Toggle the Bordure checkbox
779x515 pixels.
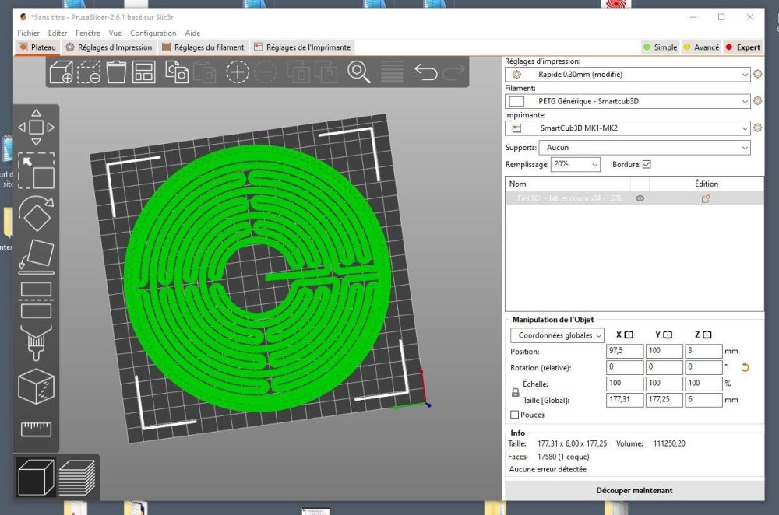click(647, 165)
